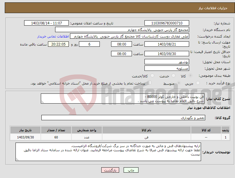The height and width of the screenshot is (178, 235).
Task: Click the need date cell 1403/09/30 in the table
Action: (26, 137)
